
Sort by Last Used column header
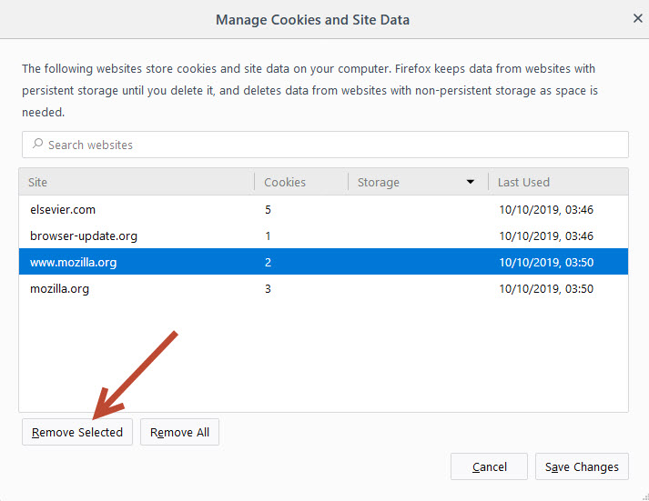pyautogui.click(x=558, y=182)
